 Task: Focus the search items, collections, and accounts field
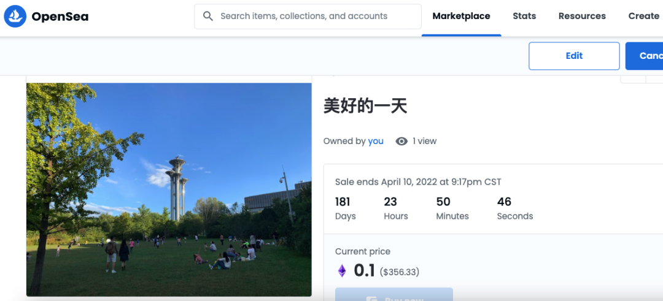click(x=308, y=17)
